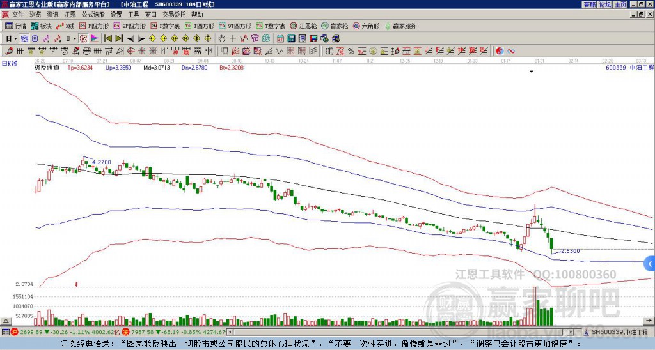Click the 600339 中油工程 stock label
Viewport: 655px width, 350px height.
point(630,67)
